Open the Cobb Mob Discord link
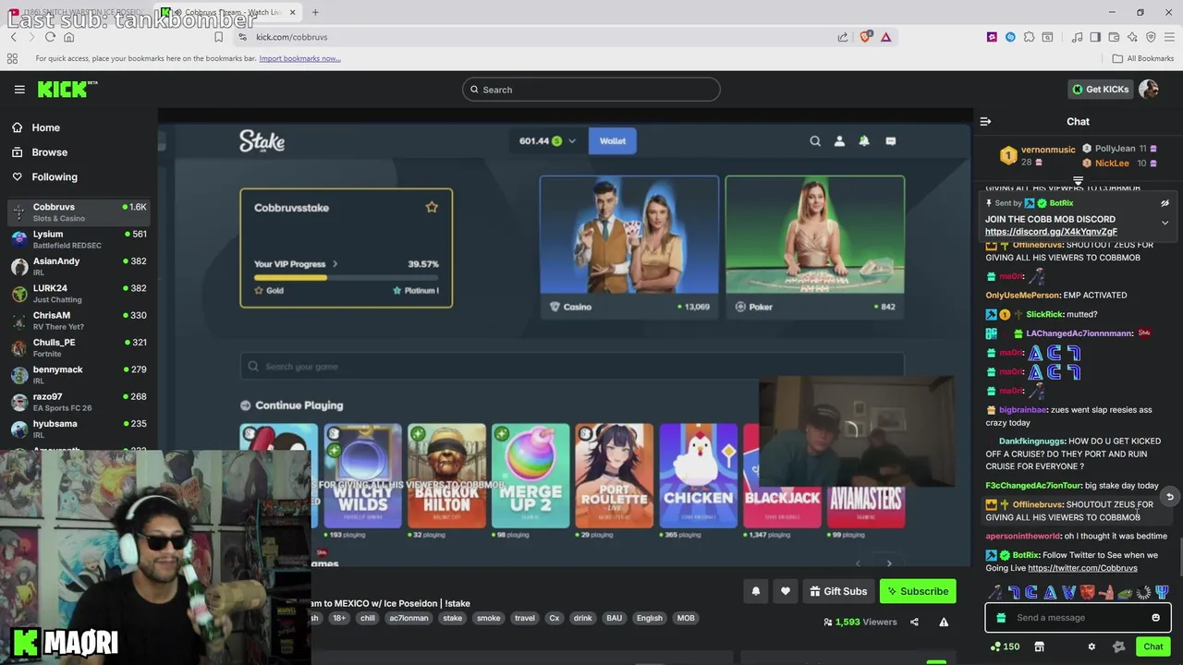Viewport: 1183px width, 665px height. tap(1051, 232)
